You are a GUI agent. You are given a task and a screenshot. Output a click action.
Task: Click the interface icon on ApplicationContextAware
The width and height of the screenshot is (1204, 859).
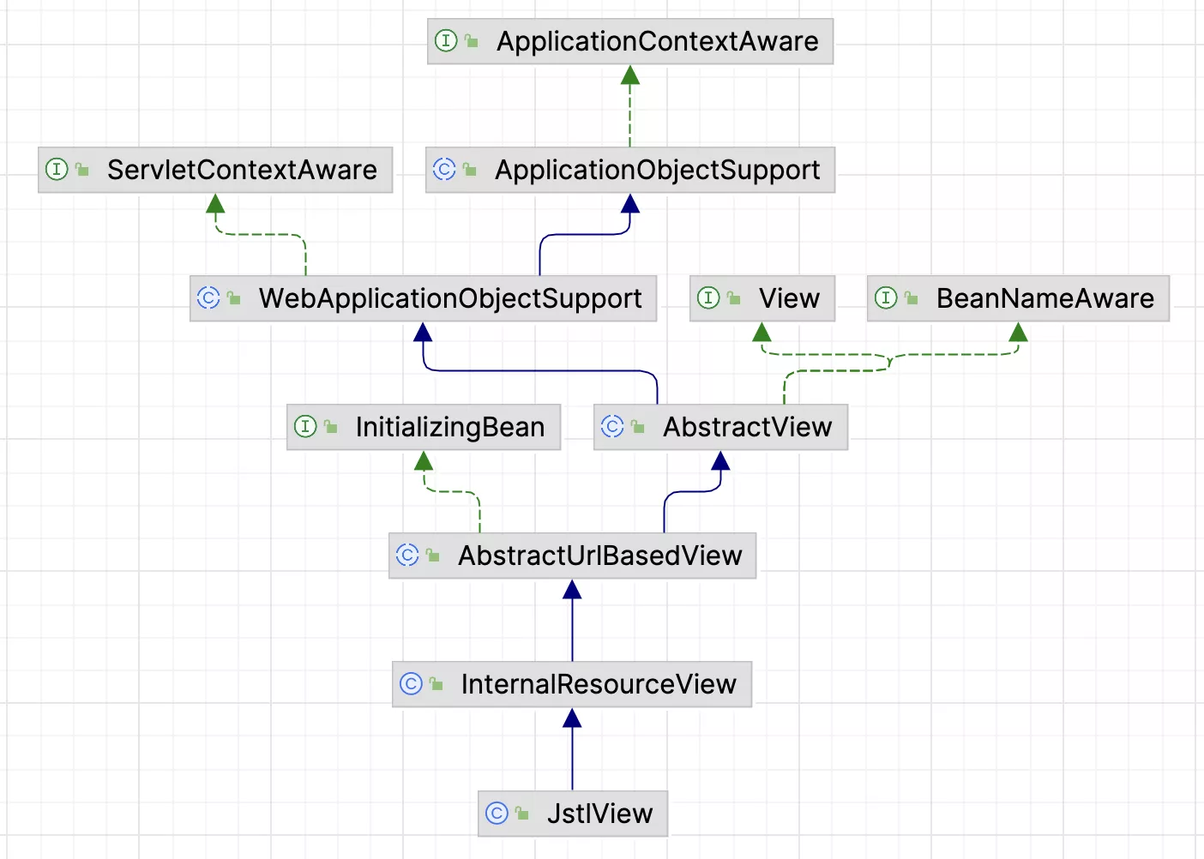tap(446, 40)
